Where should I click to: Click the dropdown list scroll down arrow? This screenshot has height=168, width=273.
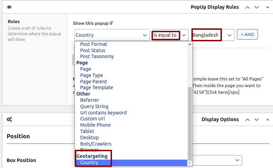[x=190, y=163]
